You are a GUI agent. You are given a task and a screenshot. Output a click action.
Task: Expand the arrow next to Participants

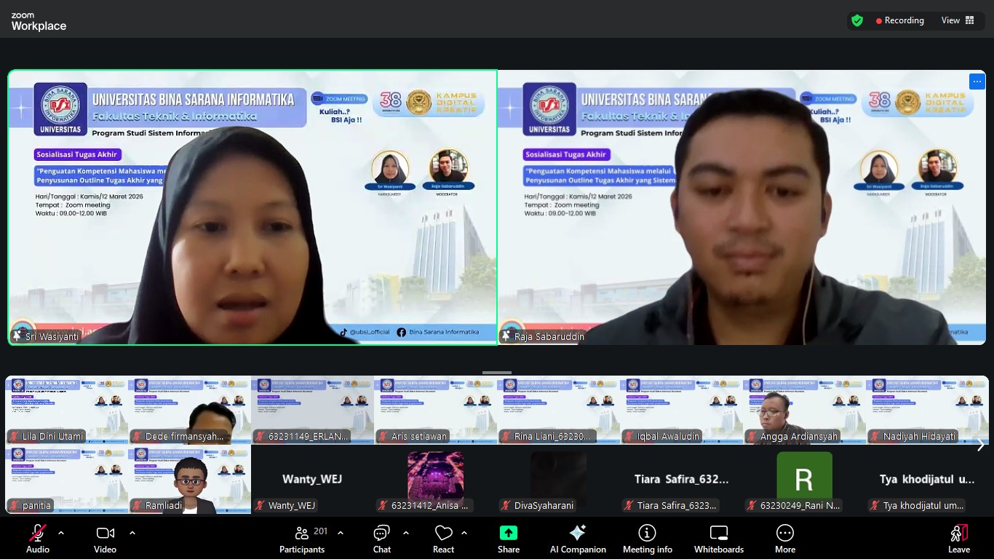pos(341,533)
